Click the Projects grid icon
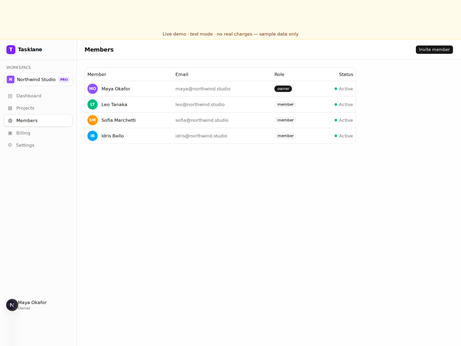This screenshot has height=346, width=461. pos(10,108)
